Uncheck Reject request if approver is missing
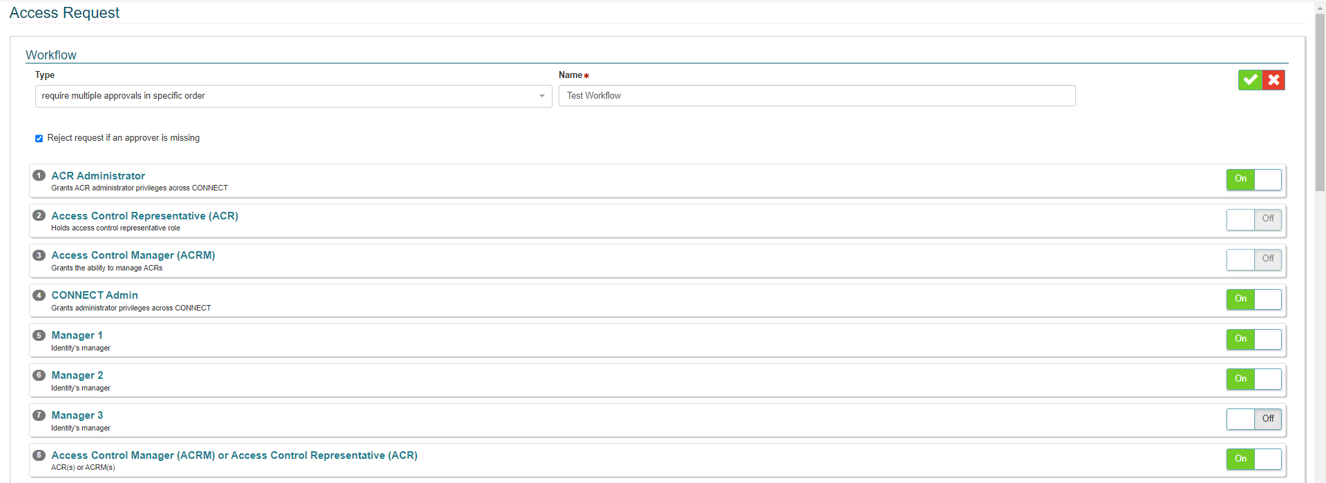1326x483 pixels. click(39, 139)
